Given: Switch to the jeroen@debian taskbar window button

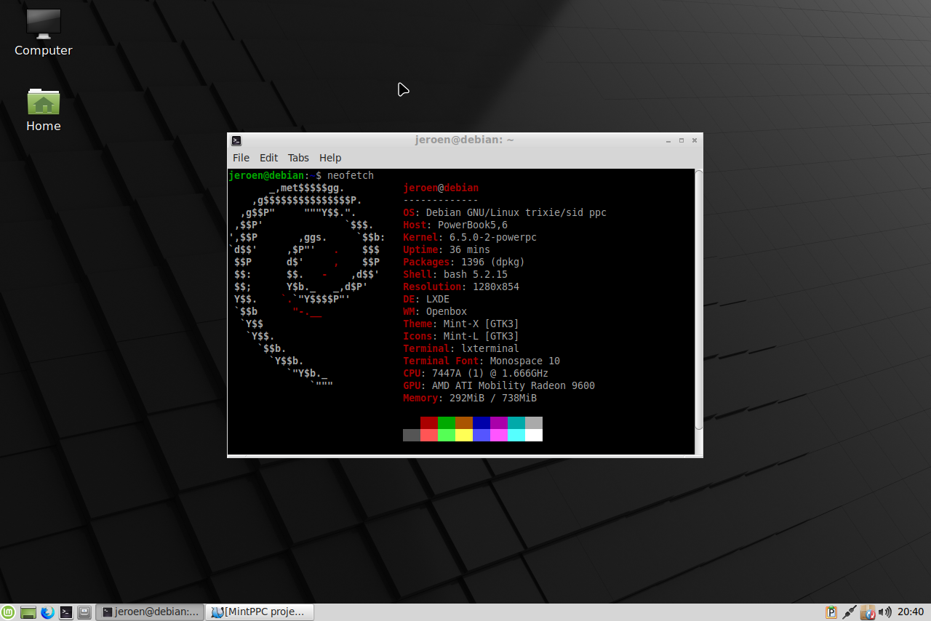Looking at the screenshot, I should pyautogui.click(x=150, y=612).
